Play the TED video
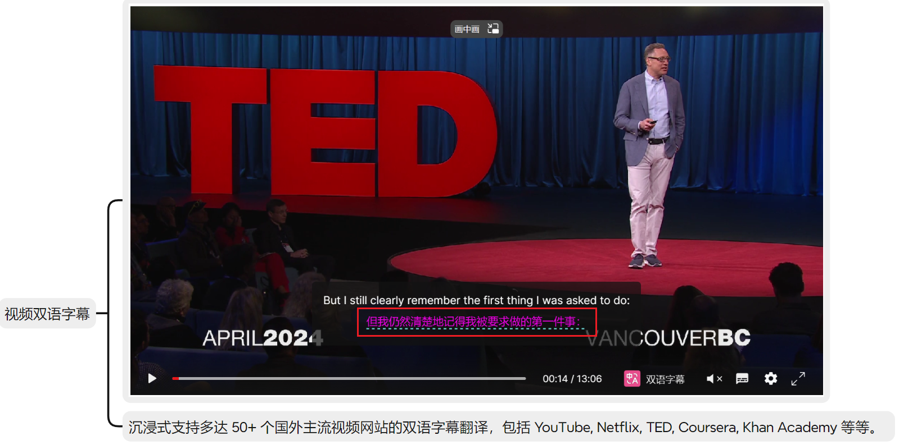Screen dimensions: 899x445 point(152,379)
